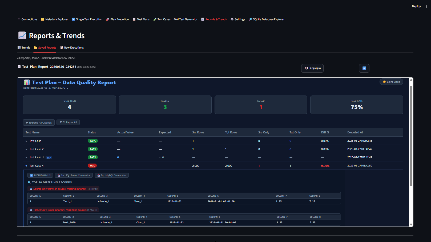Click the Passed count card
Screen dimensions: 431x242
tap(165, 105)
